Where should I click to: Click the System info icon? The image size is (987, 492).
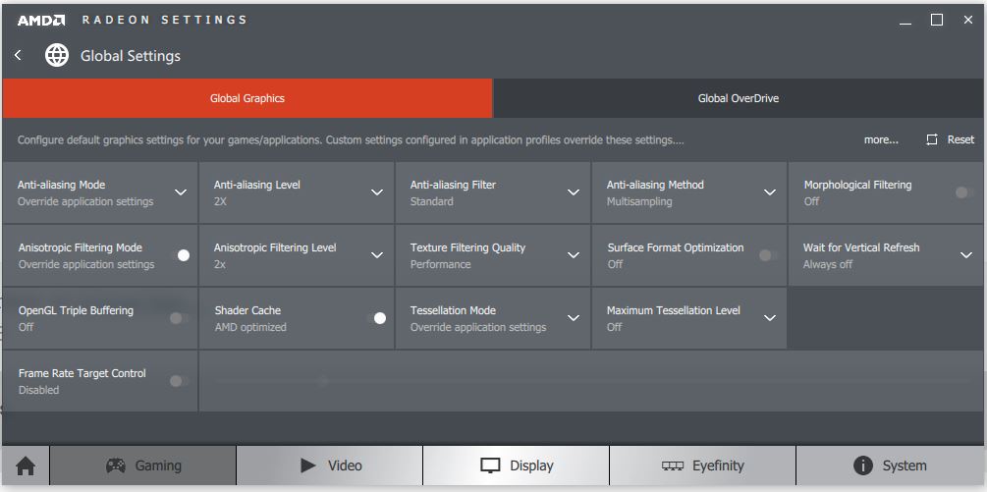(863, 465)
